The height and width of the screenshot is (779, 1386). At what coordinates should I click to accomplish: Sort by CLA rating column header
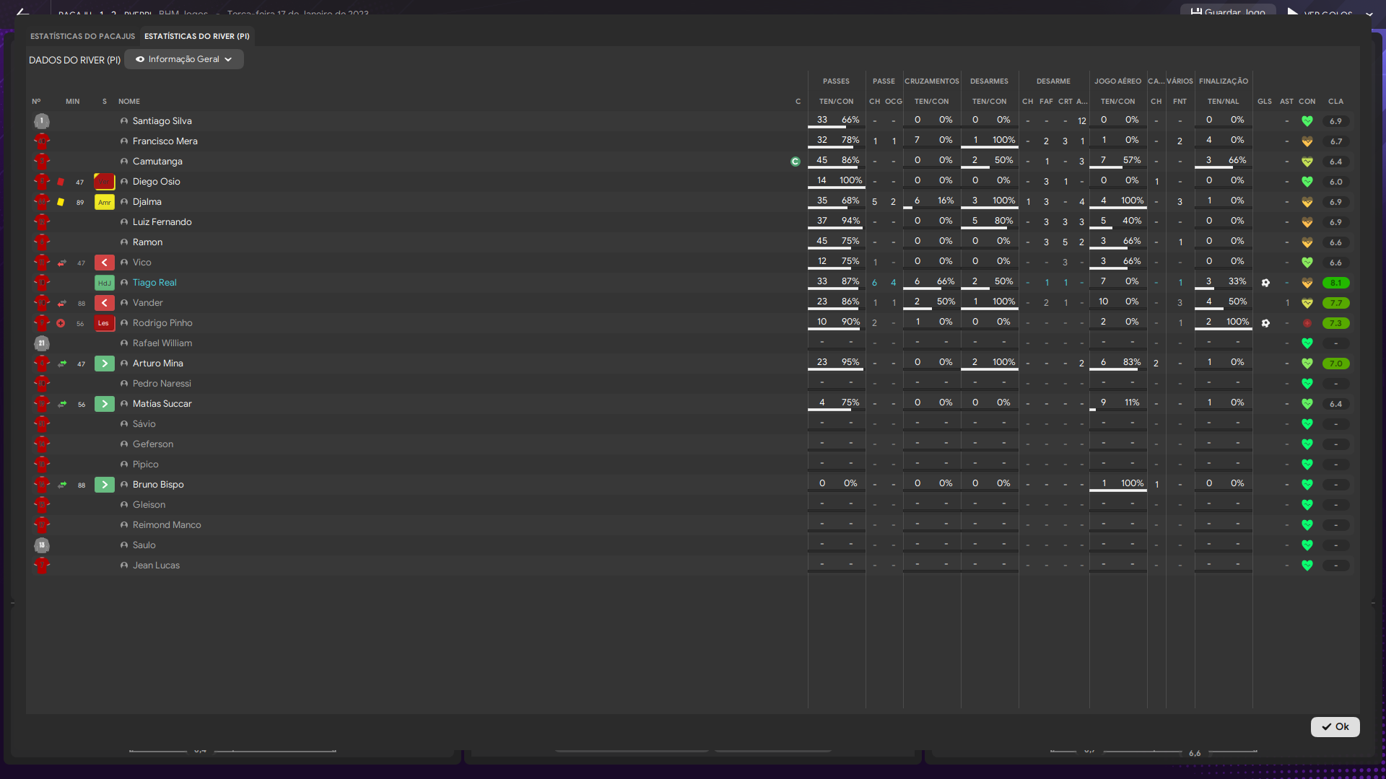(1336, 102)
